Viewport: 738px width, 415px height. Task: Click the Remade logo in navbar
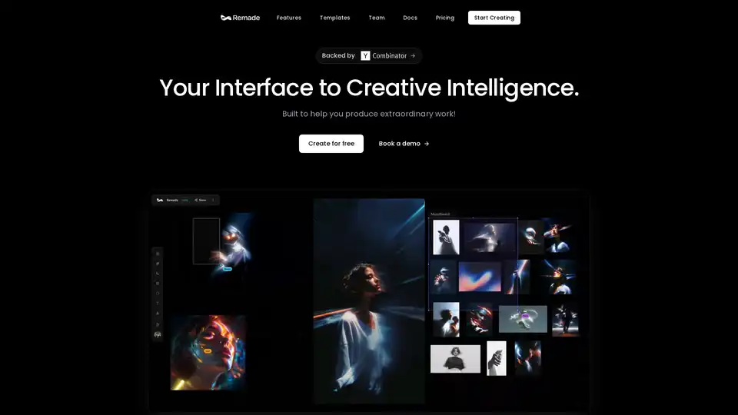pyautogui.click(x=240, y=18)
